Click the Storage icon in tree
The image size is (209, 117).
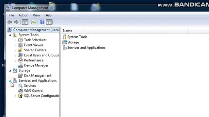pyautogui.click(x=15, y=71)
